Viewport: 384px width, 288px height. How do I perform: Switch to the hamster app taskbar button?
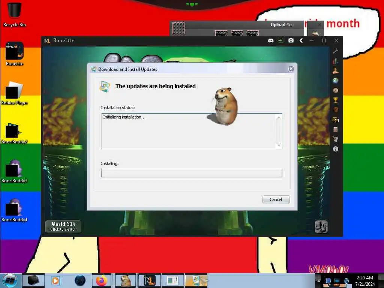coord(126,280)
